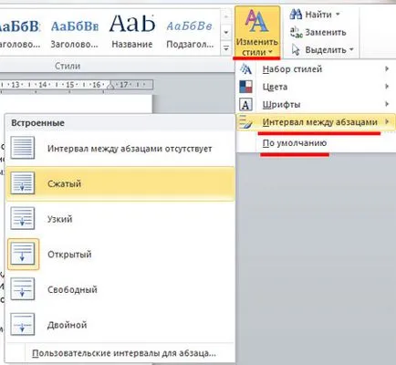Click the no-paragraph-spacing preview icon
The width and height of the screenshot is (396, 365).
tap(23, 148)
